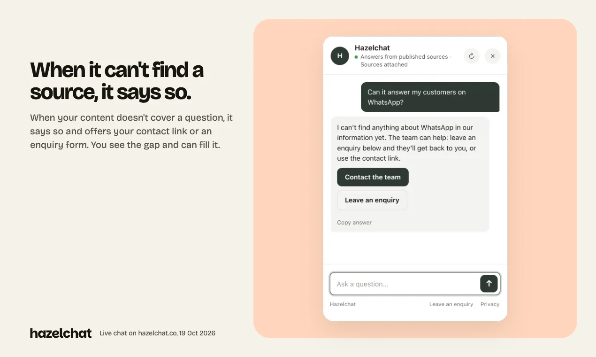Choose the Leave an enquiry button in reply
This screenshot has height=357, width=596.
[372, 200]
